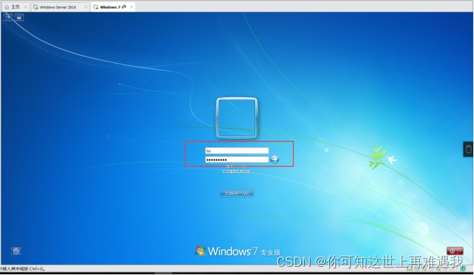Open the side panel handle at right edge
Image resolution: width=474 pixels, height=275 pixels.
[x=469, y=149]
